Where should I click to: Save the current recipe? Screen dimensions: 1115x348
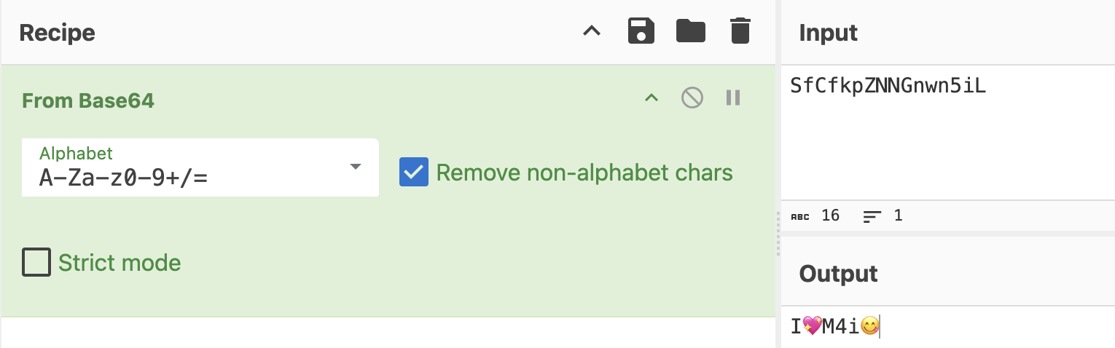pyautogui.click(x=641, y=32)
